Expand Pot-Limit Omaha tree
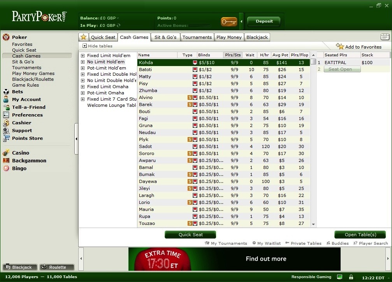Screen dimensions: 392x282 click(83, 93)
